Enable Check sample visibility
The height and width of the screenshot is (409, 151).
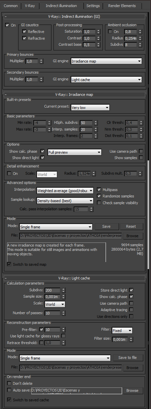(x=99, y=203)
